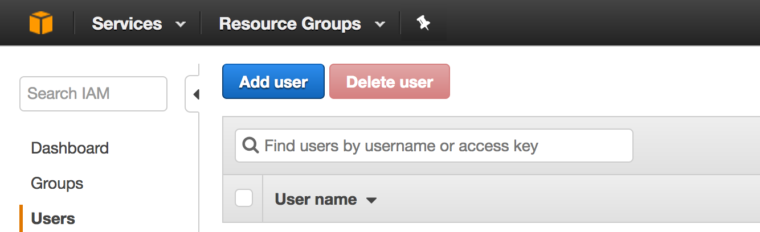The height and width of the screenshot is (232, 760).
Task: Click the empty table header right of User name
Action: 570,198
